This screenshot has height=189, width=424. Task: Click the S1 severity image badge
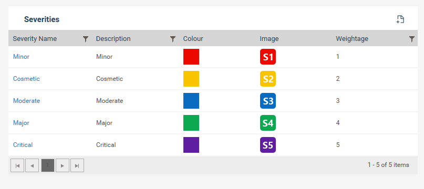[268, 57]
